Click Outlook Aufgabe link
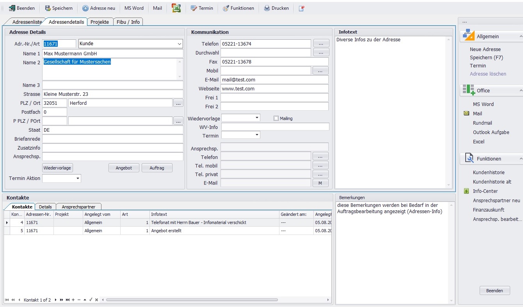The width and height of the screenshot is (523, 307). point(491,132)
